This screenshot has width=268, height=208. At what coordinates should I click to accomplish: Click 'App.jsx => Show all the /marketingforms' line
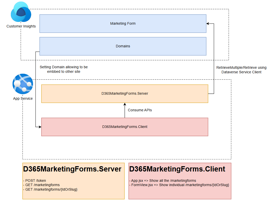163,181
